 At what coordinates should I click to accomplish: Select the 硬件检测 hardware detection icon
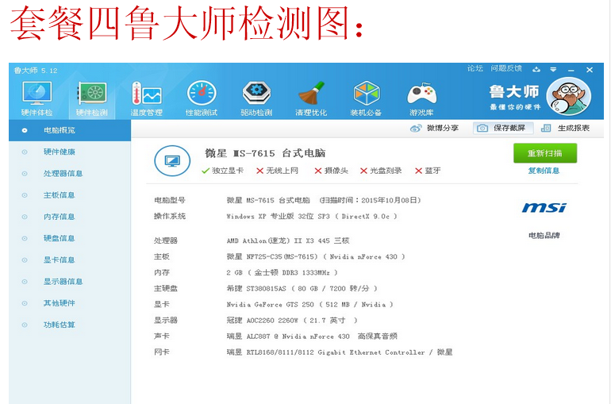[91, 99]
